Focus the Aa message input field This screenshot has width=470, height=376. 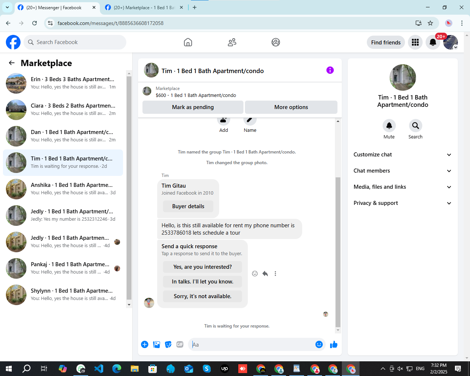tap(251, 344)
